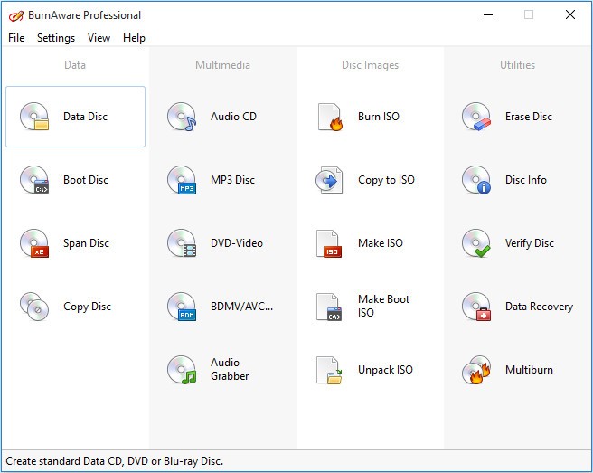This screenshot has width=593, height=473.
Task: Open the File menu
Action: click(16, 38)
